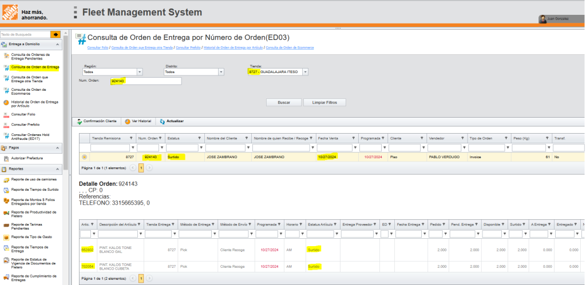Click Ver Historial toolbar button
586x285 pixels.
[138, 121]
